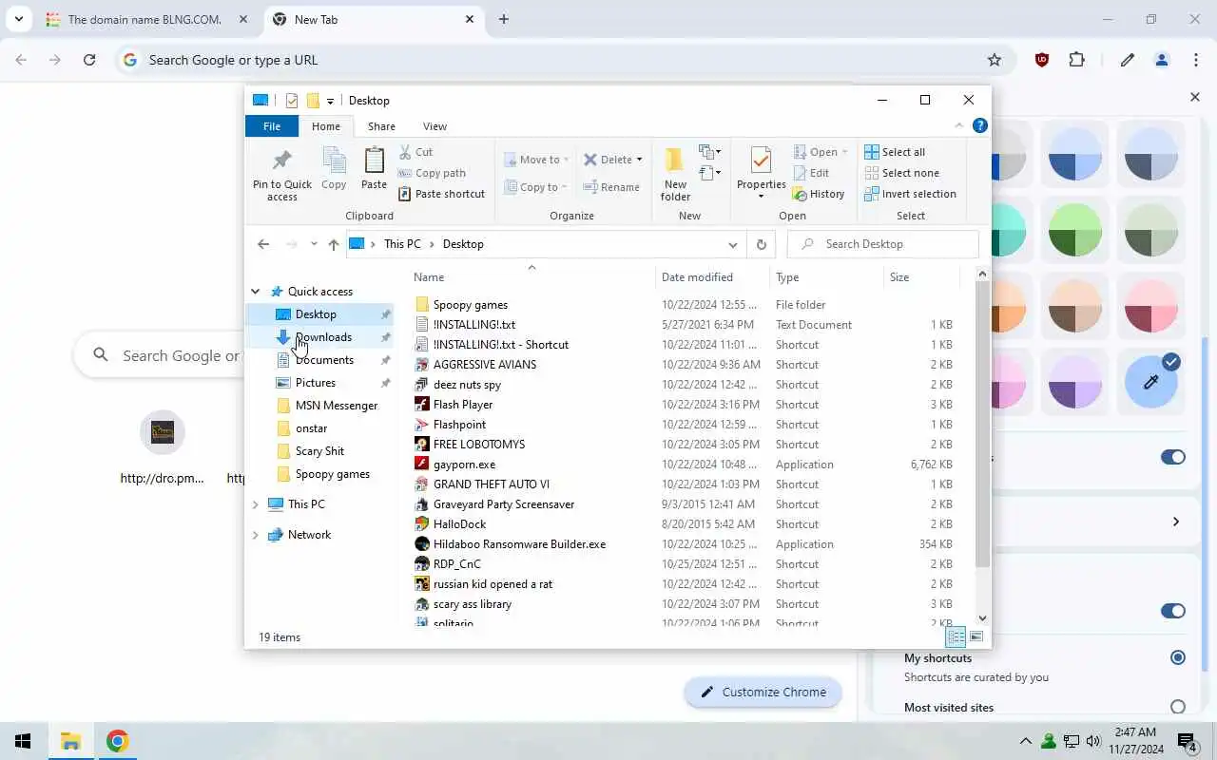
Task: Switch to details view button
Action: click(956, 636)
